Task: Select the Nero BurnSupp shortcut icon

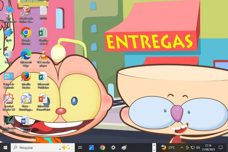Action: [x=26, y=102]
